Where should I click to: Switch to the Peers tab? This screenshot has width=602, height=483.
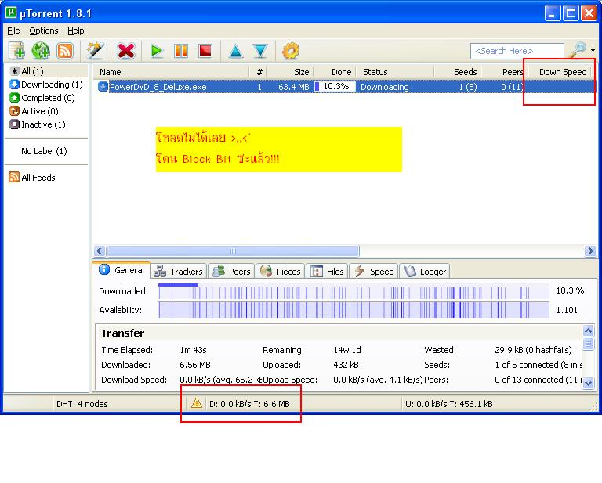coord(231,271)
